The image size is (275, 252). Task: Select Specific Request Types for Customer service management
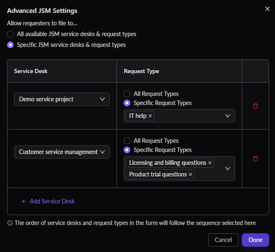127,150
